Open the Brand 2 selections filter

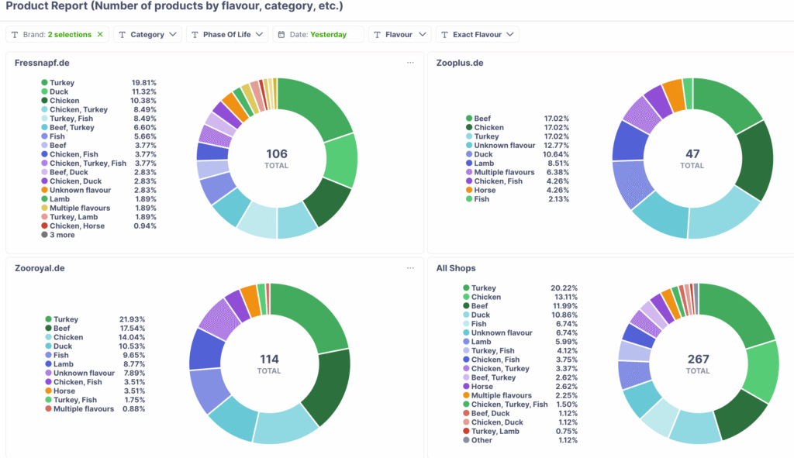[57, 35]
